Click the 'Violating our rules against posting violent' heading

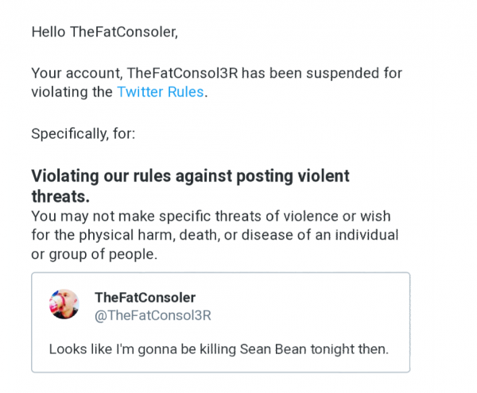pos(190,176)
